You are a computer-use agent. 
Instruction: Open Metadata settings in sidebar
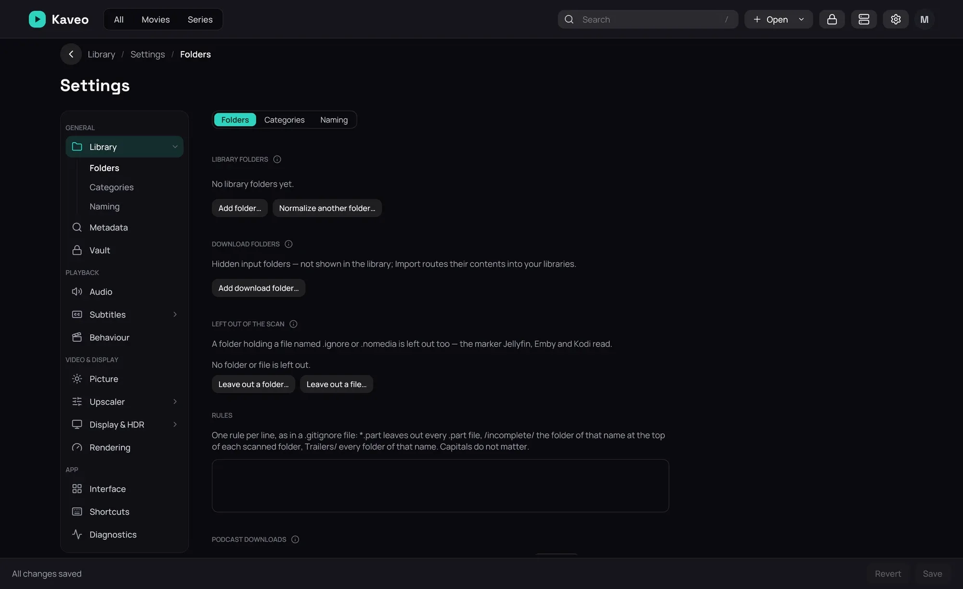pos(124,227)
